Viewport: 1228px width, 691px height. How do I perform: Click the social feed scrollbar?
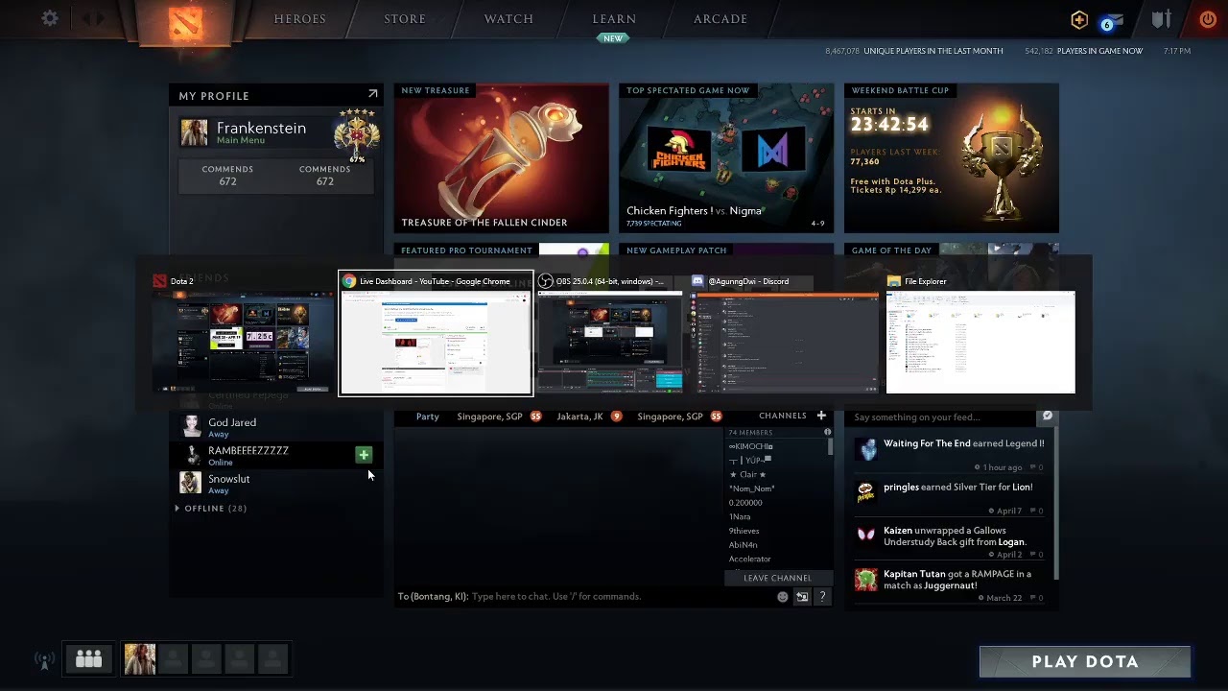[1054, 504]
